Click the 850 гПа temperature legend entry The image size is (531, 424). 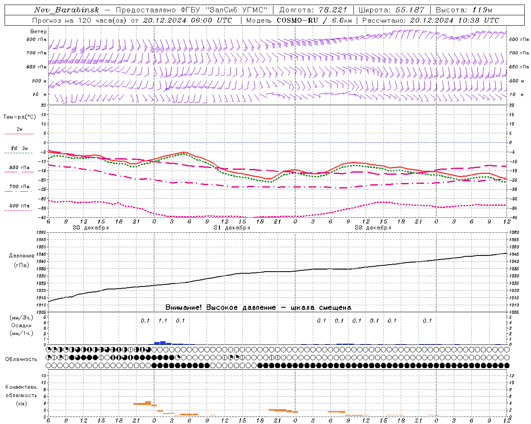pos(19,168)
